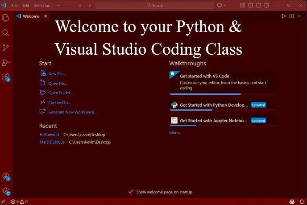Click the Generate New Workspace sparkle icon
This screenshot has height=205, width=307.
coord(43,111)
